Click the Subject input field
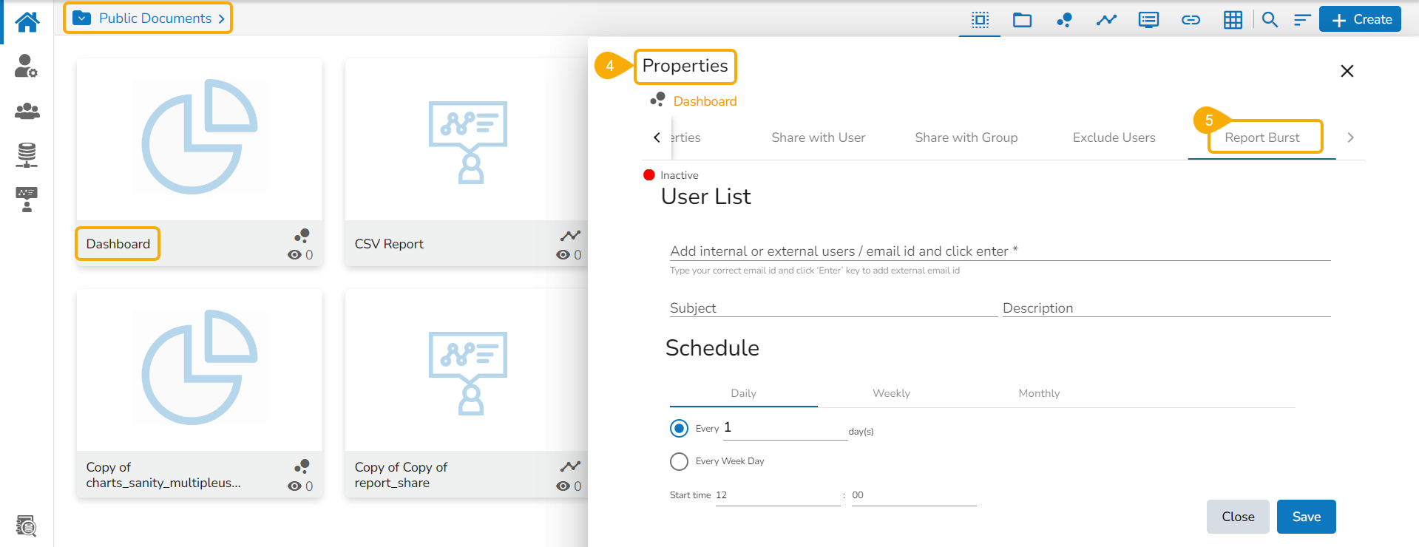This screenshot has height=547, width=1419. point(833,308)
